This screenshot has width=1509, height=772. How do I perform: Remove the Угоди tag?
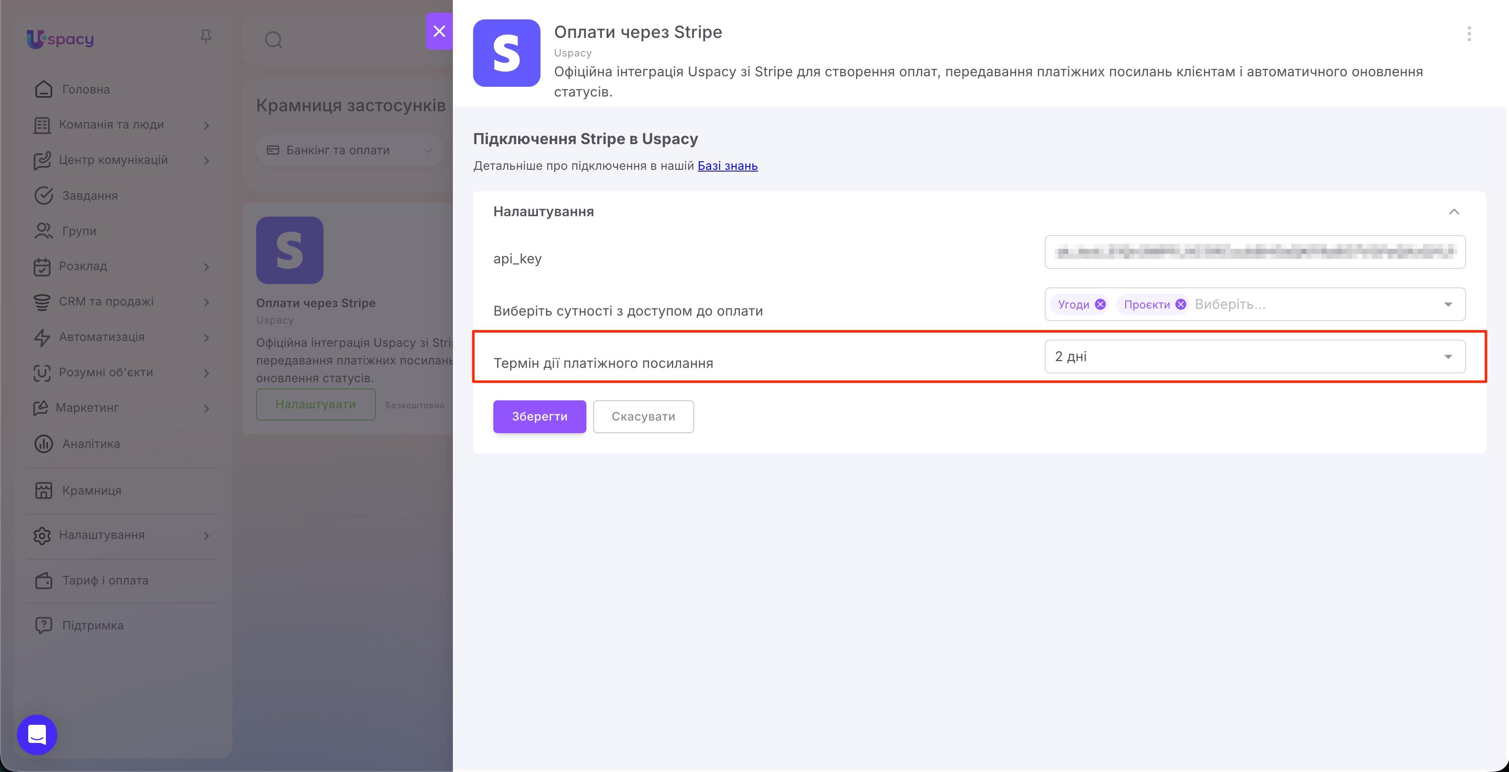click(1100, 304)
